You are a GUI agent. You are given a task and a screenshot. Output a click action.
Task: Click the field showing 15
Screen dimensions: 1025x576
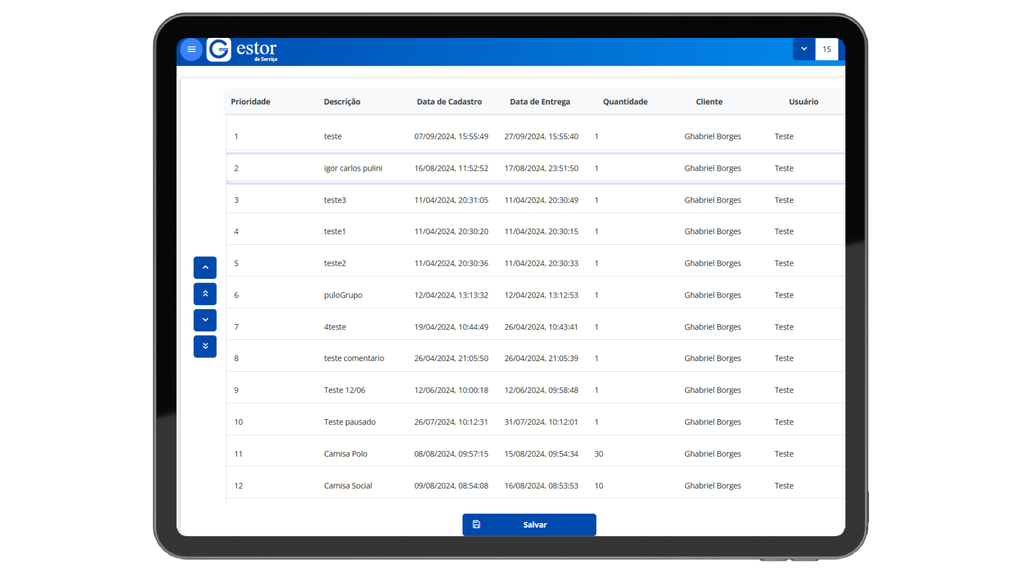826,49
